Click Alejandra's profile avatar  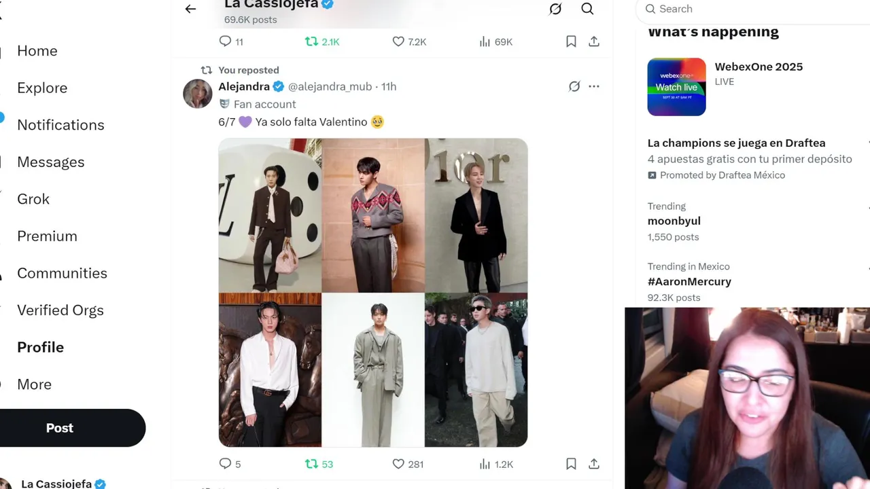coord(198,94)
